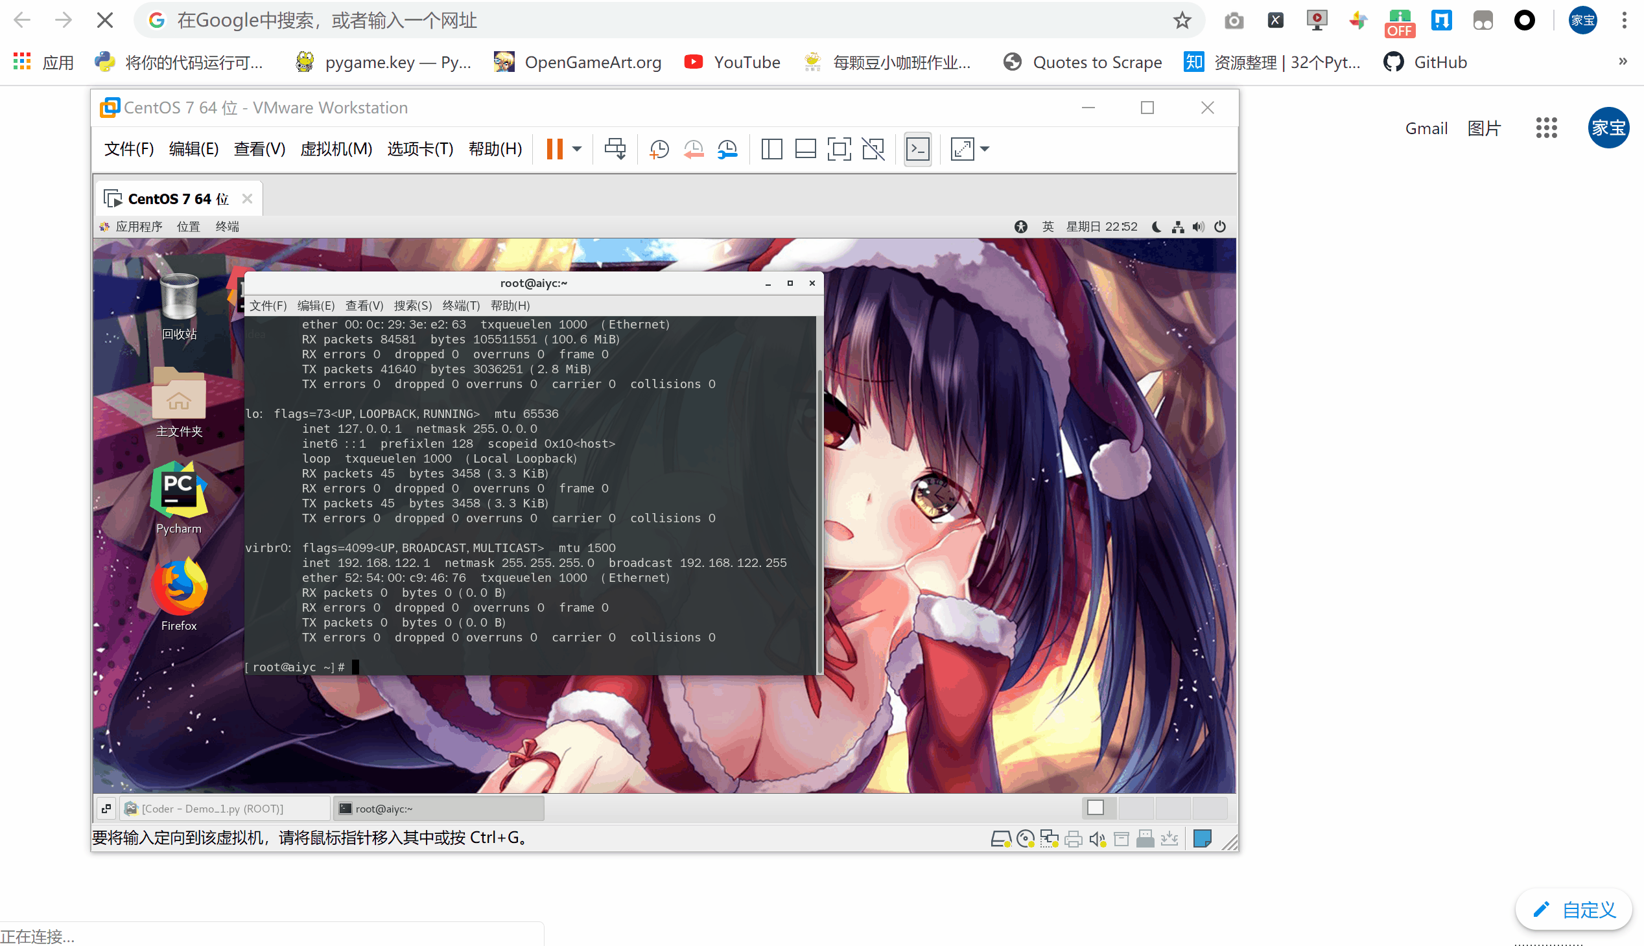Image resolution: width=1644 pixels, height=946 pixels.
Task: Open the Gmail link
Action: point(1426,128)
